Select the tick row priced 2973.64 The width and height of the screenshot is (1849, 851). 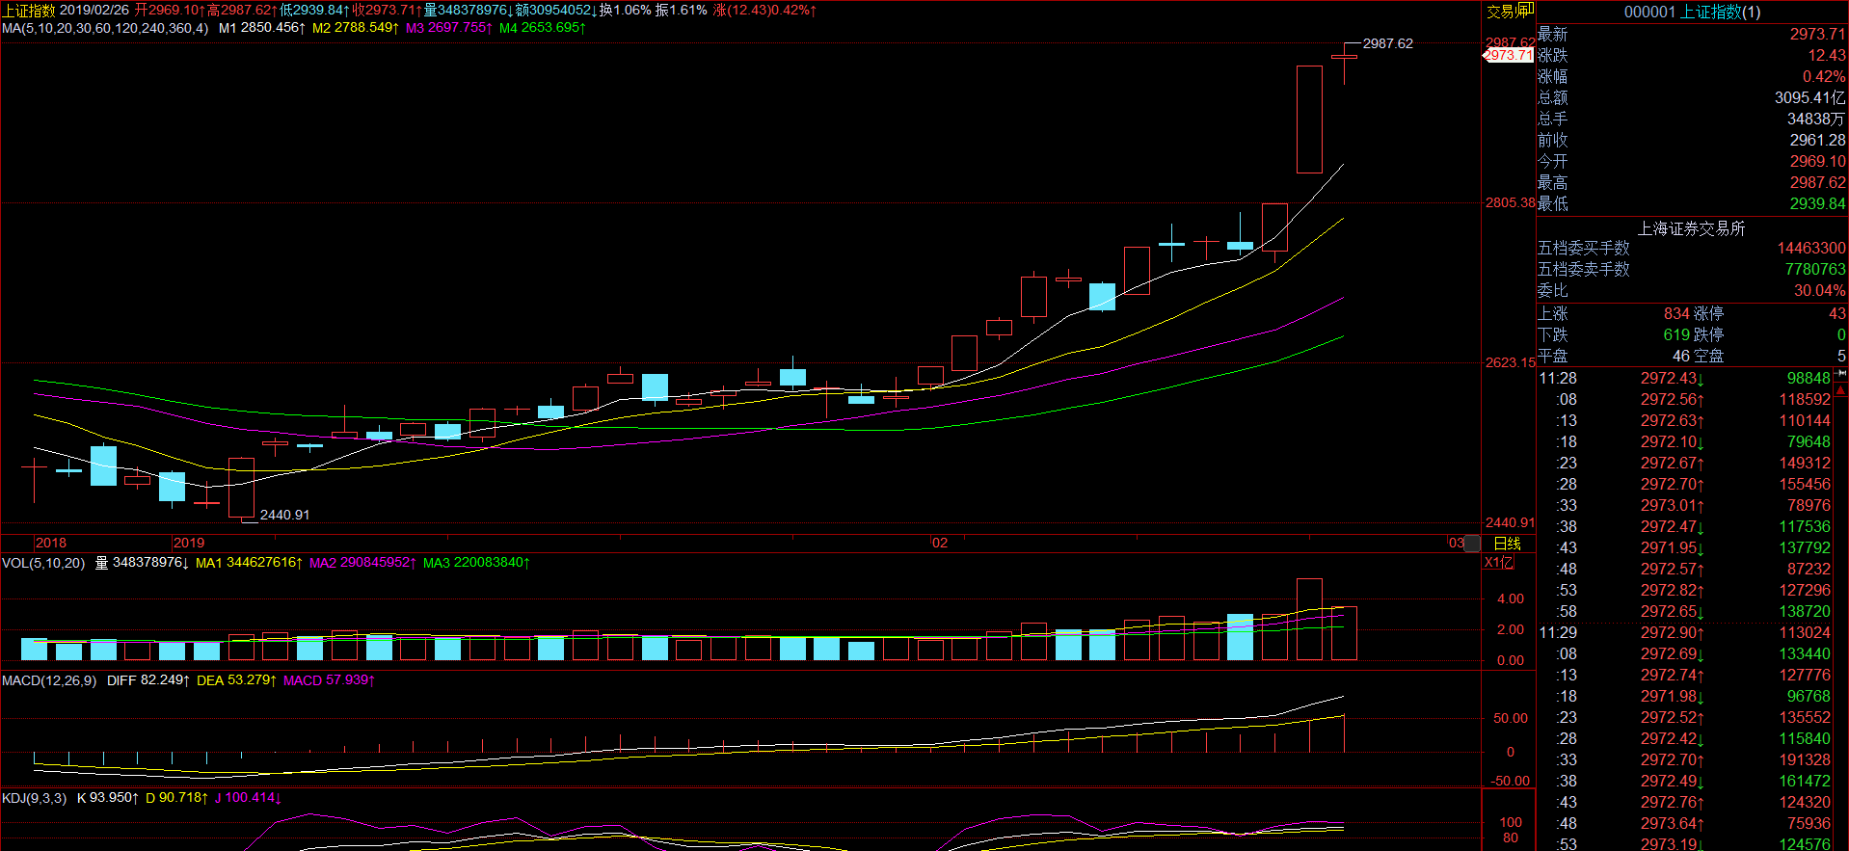point(1685,823)
